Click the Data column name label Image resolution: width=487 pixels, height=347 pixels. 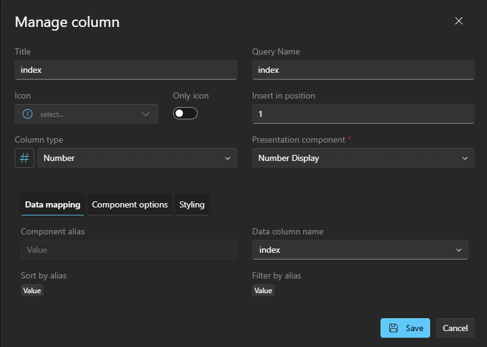point(288,231)
